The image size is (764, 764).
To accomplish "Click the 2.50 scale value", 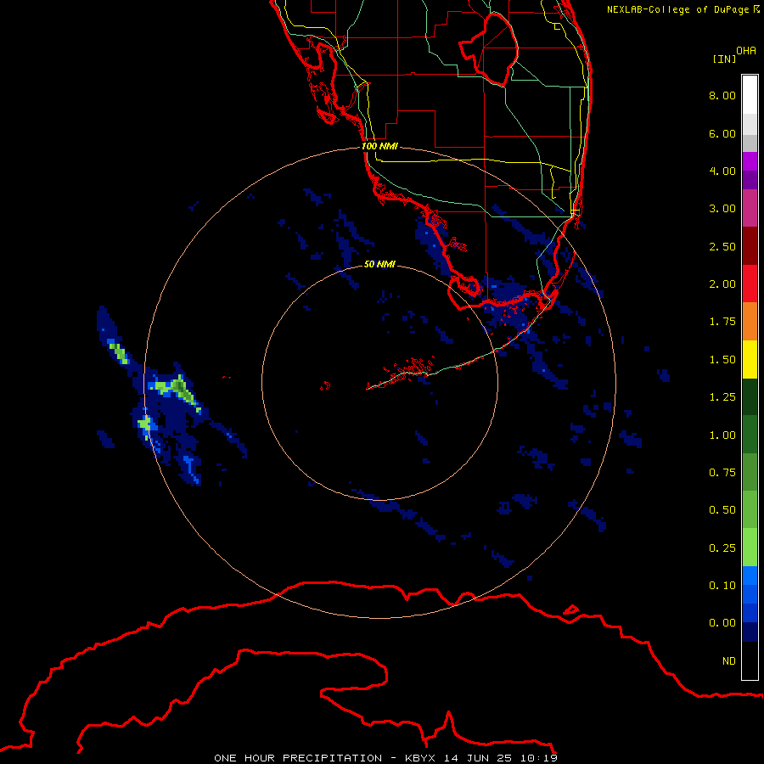I will point(722,246).
